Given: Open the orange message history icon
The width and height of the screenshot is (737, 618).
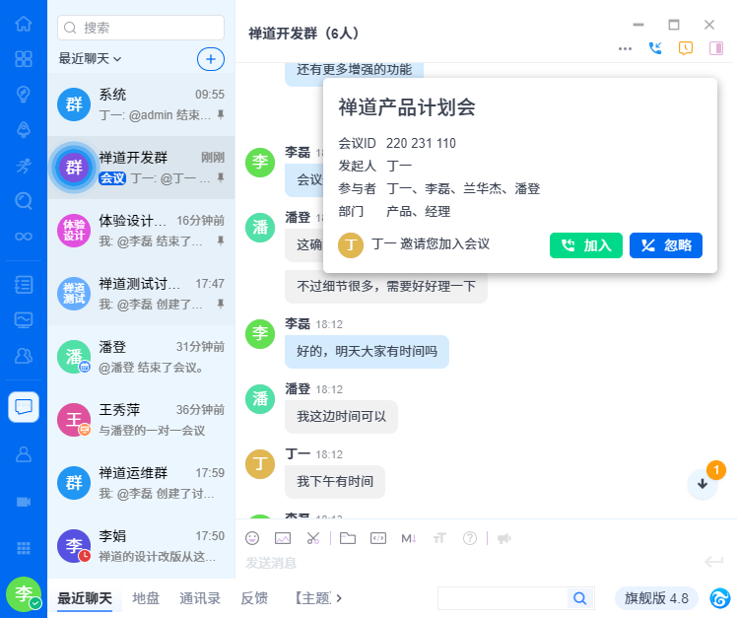Looking at the screenshot, I should (686, 48).
